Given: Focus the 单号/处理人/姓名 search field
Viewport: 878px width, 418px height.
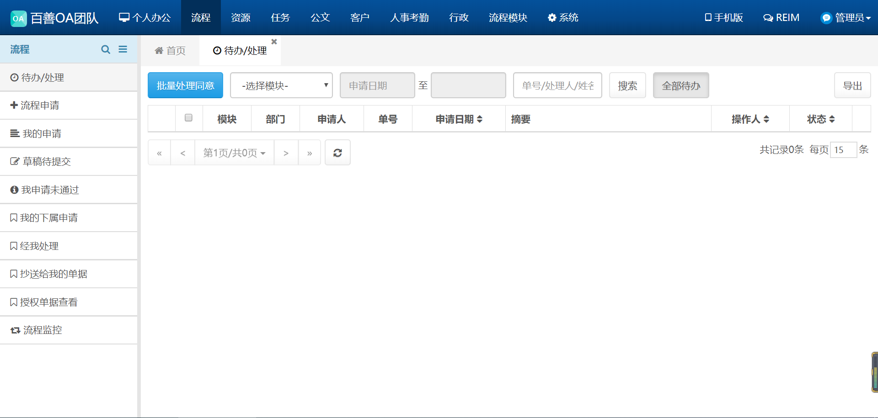Looking at the screenshot, I should pos(557,85).
